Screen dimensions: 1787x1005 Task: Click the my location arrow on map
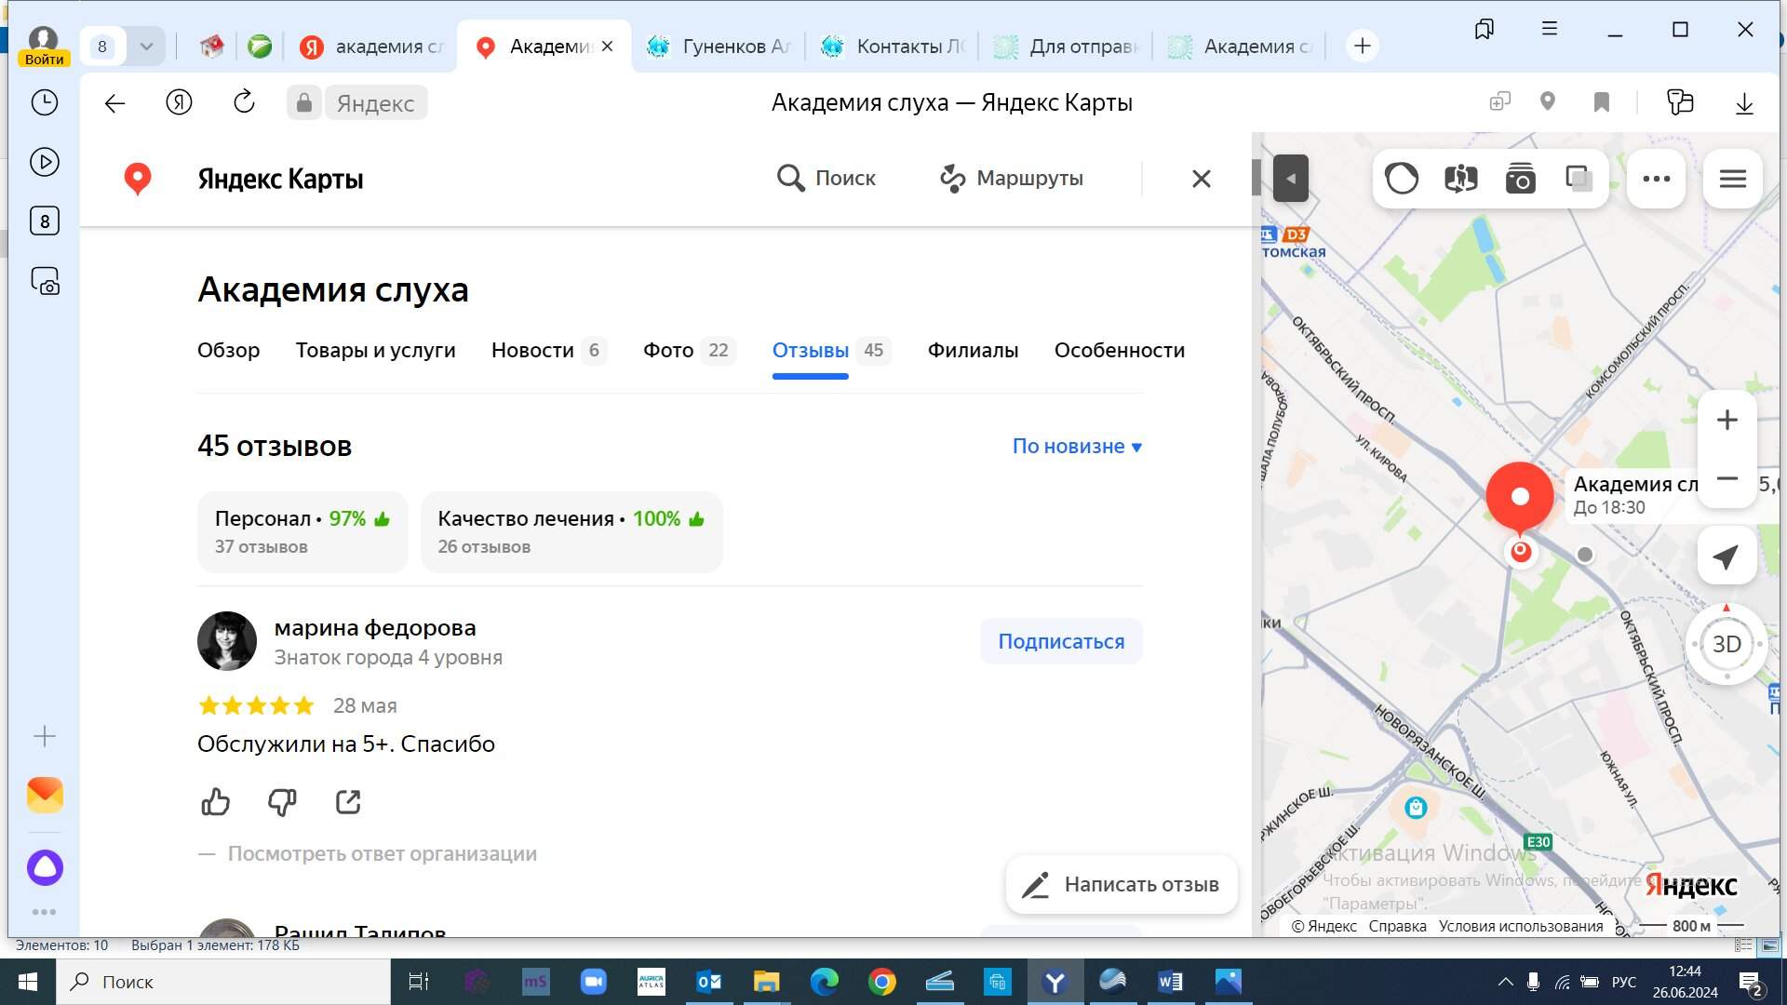[1726, 556]
